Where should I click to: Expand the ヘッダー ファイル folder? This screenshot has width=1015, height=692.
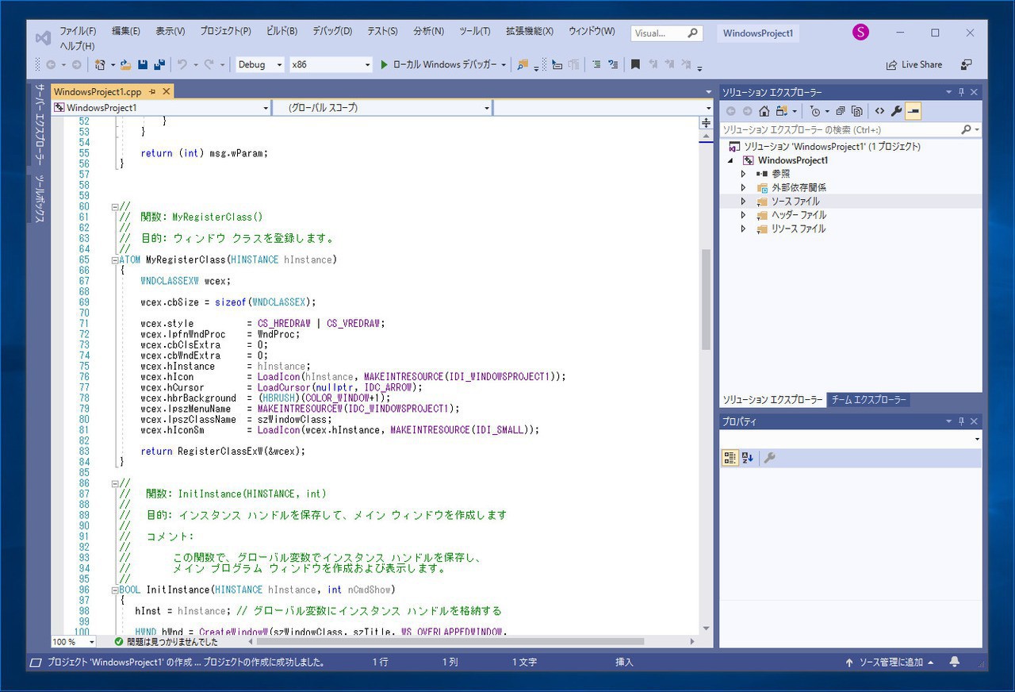743,215
